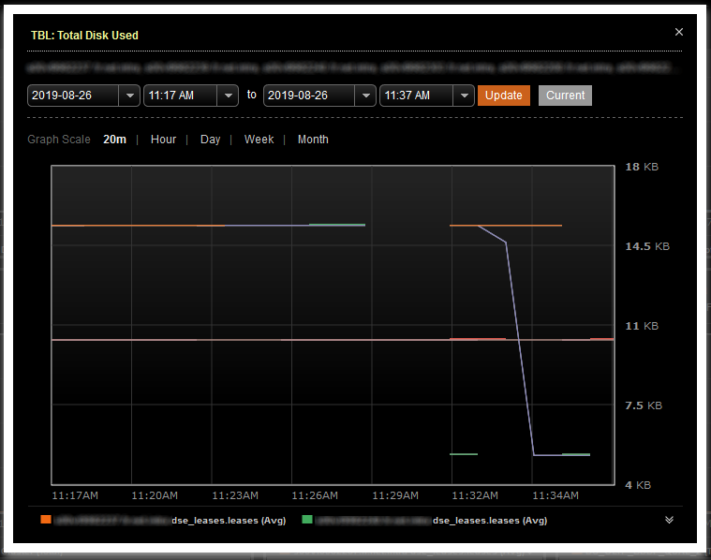Click the short green line segment in the graph

(463, 454)
